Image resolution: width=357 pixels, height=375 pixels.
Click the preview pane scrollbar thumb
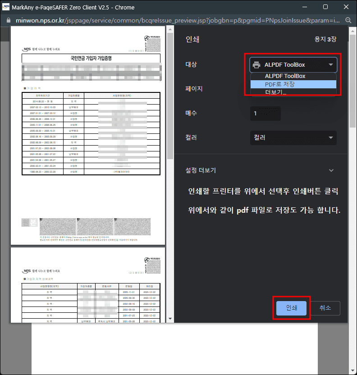[170, 96]
